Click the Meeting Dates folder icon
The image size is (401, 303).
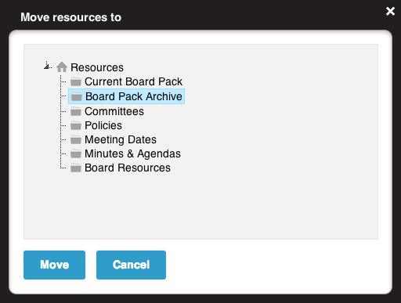[x=76, y=139]
